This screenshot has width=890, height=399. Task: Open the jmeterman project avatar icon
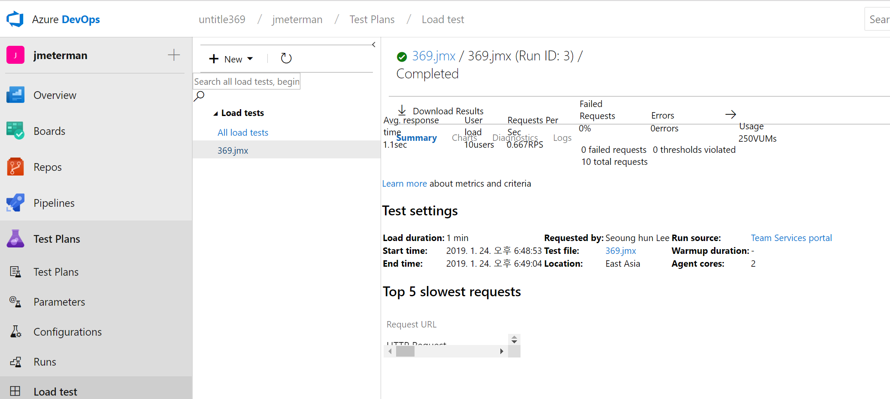15,55
